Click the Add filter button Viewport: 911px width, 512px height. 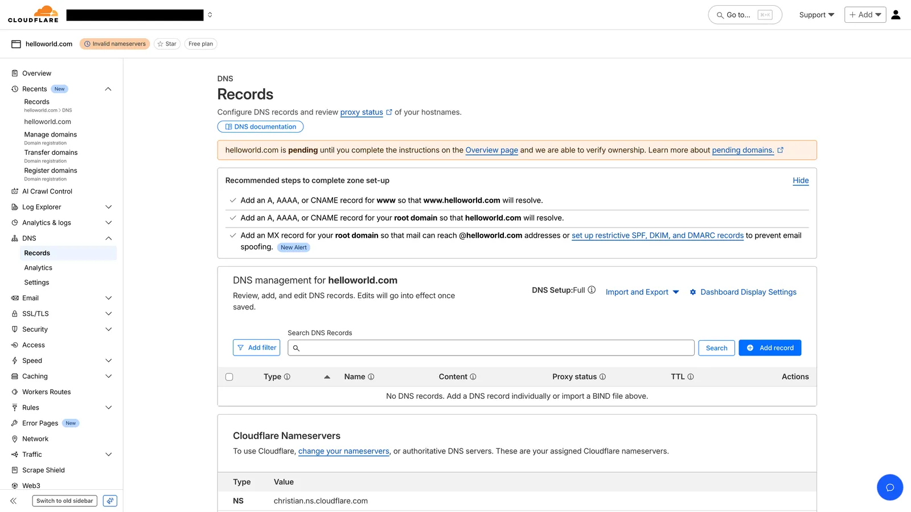pyautogui.click(x=256, y=348)
